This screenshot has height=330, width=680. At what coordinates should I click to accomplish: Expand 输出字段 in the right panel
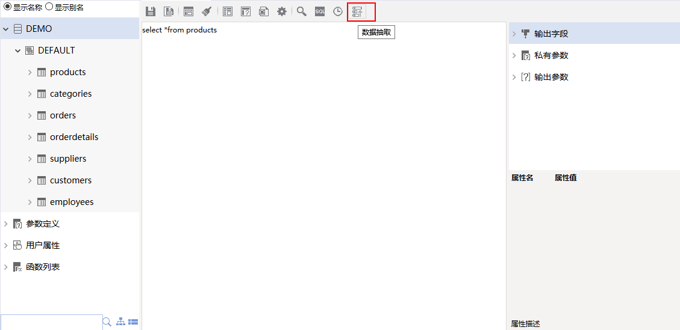[x=514, y=34]
